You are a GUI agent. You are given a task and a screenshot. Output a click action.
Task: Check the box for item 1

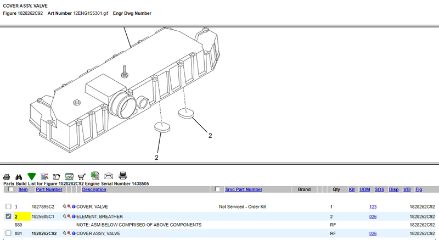[8, 206]
